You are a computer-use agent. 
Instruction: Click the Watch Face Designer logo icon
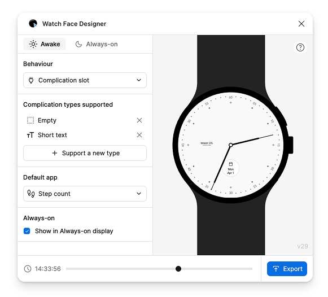tap(33, 23)
